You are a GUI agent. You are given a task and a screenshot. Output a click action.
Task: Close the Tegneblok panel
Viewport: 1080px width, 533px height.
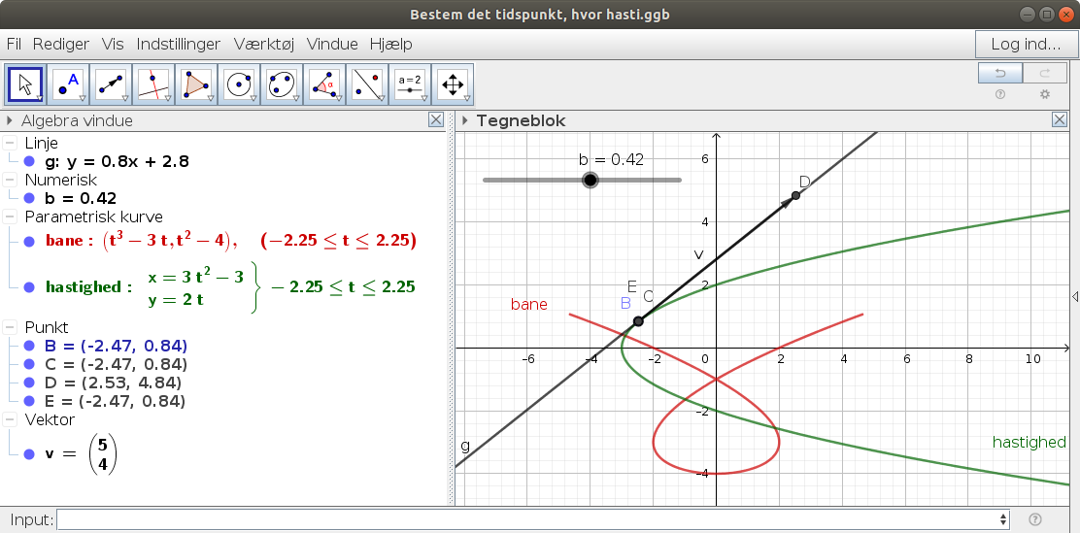point(1060,119)
